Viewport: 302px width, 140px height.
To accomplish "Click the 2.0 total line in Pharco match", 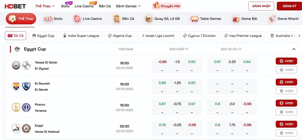I will pos(232,104).
